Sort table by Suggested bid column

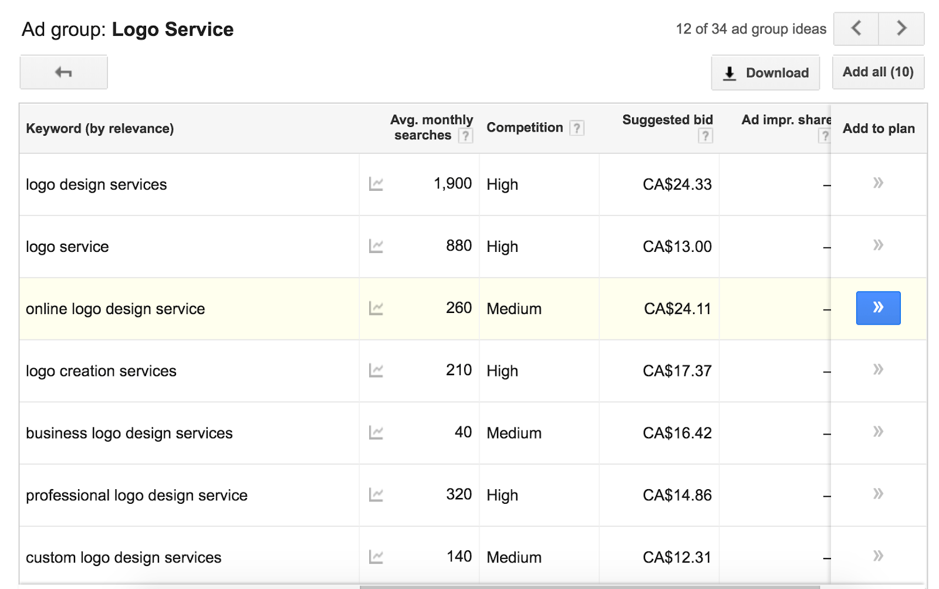667,120
